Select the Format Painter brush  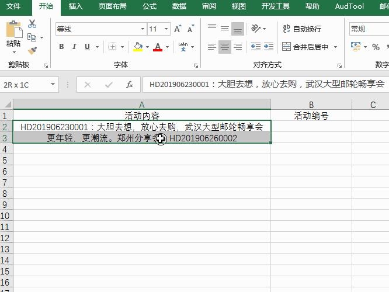pos(32,51)
